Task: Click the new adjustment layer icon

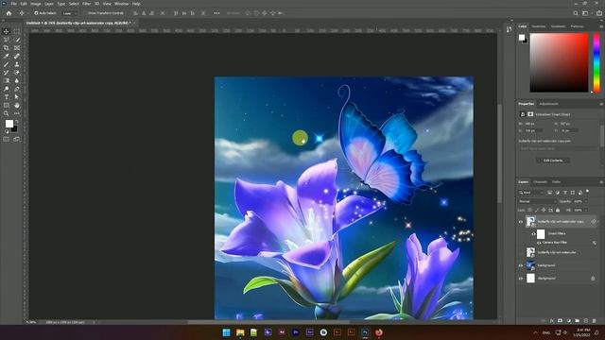Action: pyautogui.click(x=569, y=321)
